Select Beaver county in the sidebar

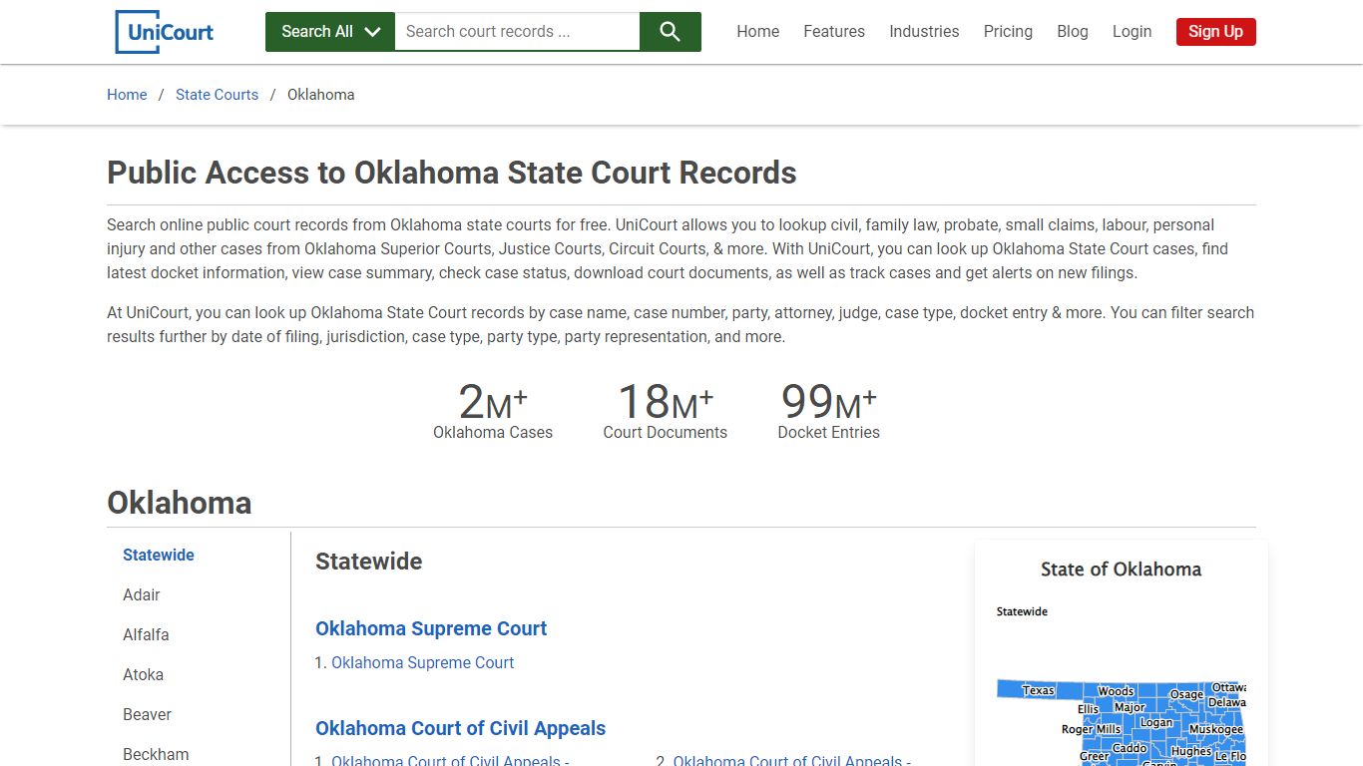(147, 715)
